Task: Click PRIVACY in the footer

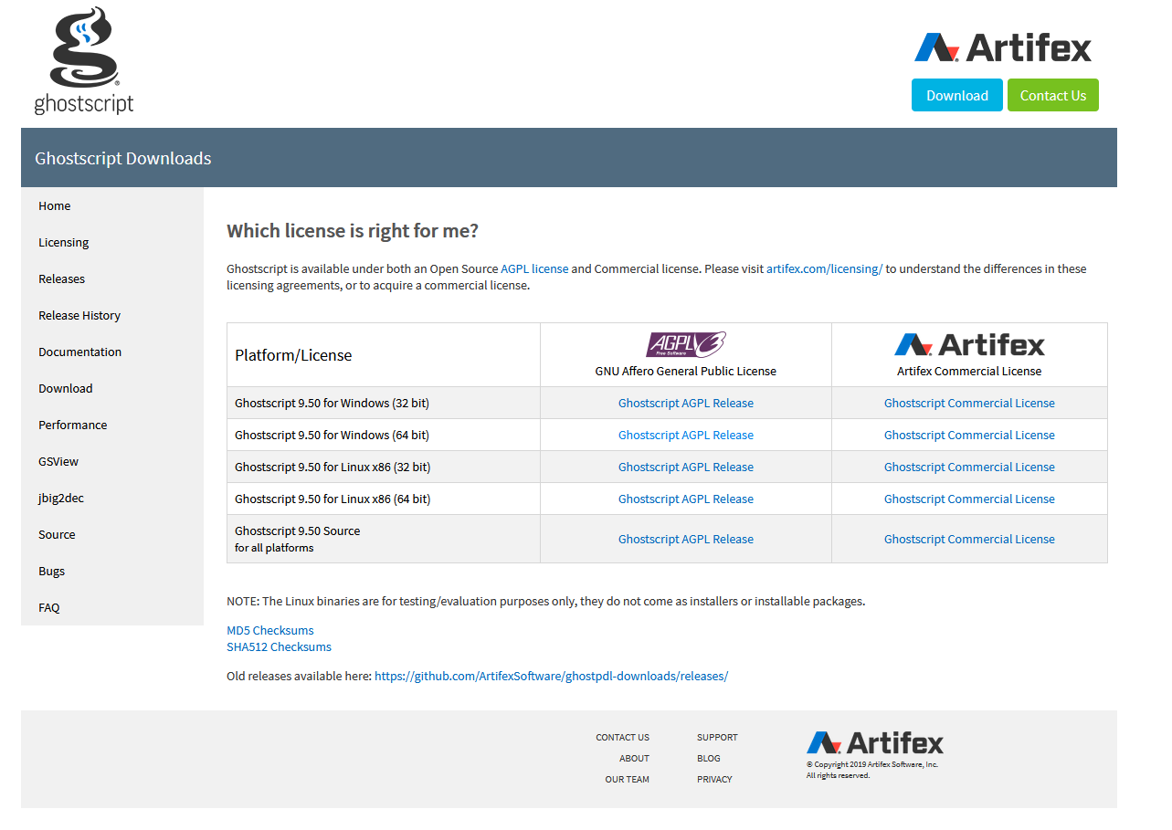Action: 715,779
